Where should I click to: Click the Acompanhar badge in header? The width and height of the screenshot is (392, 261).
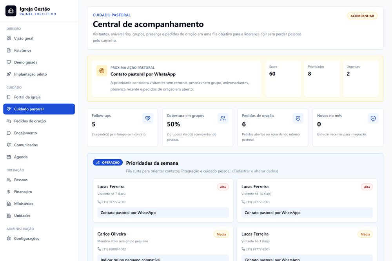(362, 16)
